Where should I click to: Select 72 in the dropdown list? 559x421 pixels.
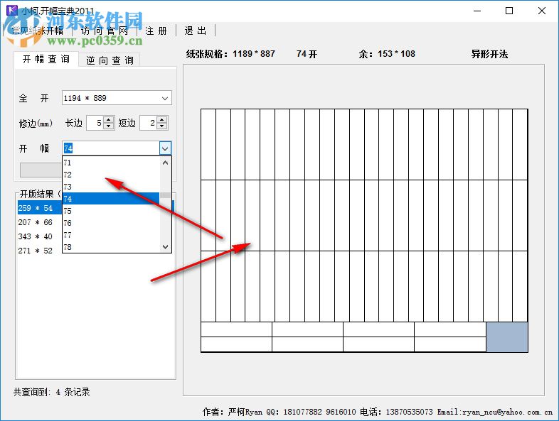click(x=111, y=175)
